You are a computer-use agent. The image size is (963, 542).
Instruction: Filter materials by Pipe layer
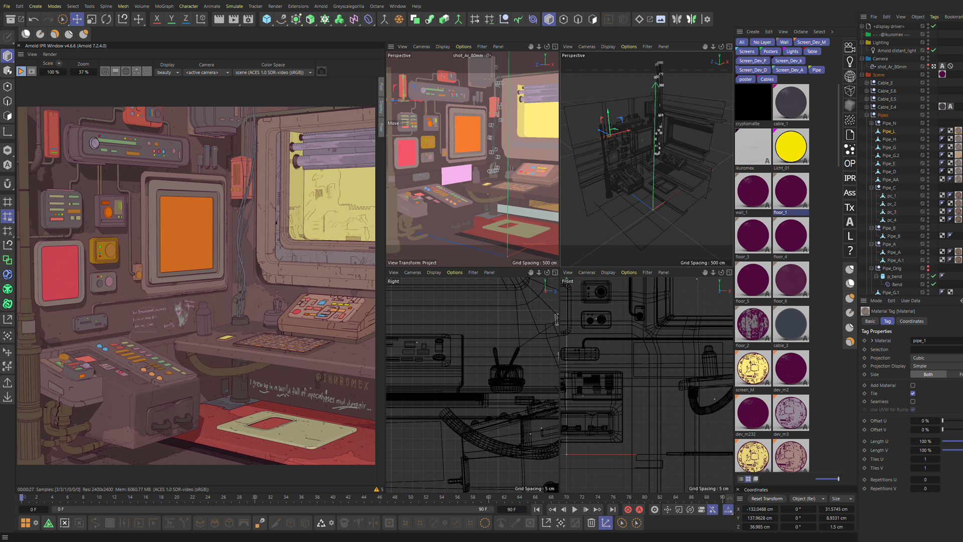coord(817,70)
